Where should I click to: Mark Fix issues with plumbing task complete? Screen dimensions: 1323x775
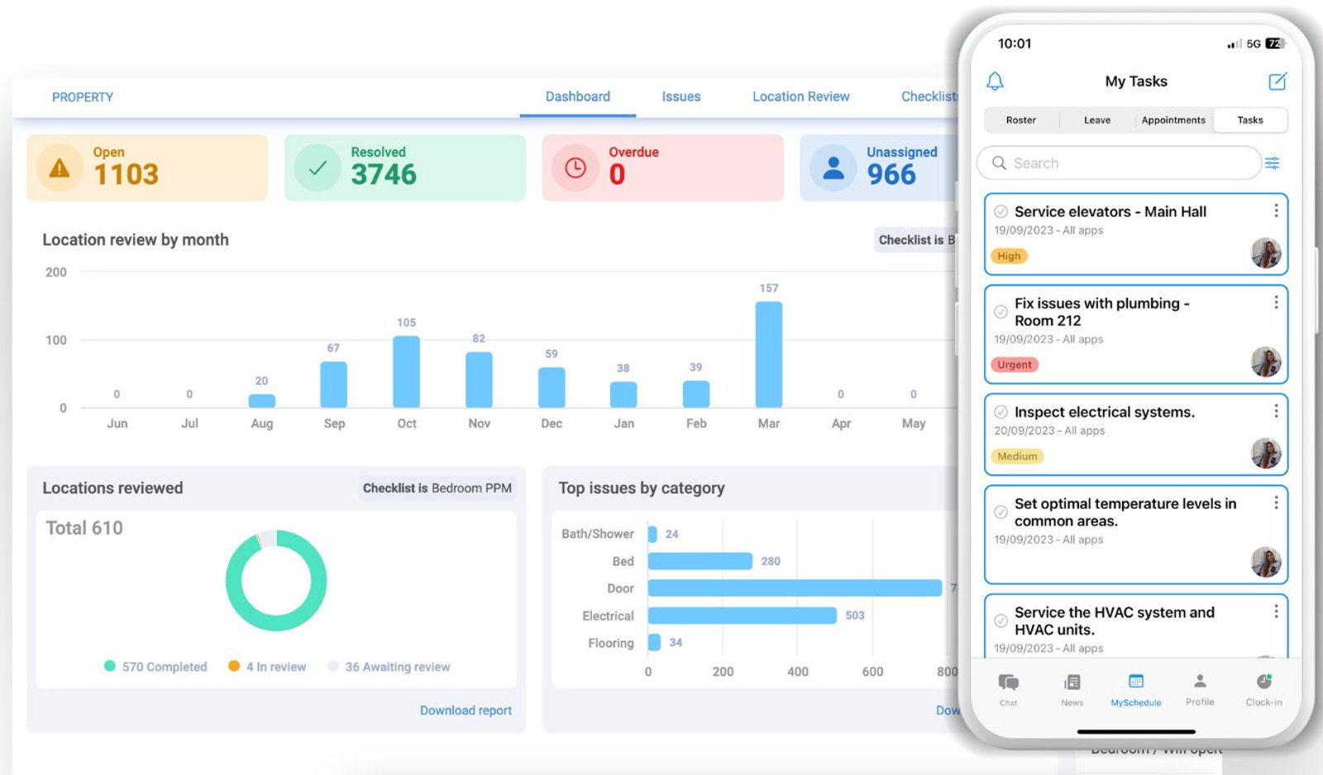coord(1001,312)
